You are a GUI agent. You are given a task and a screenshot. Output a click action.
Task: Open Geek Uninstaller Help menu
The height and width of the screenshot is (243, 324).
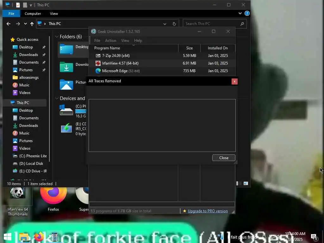point(138,40)
